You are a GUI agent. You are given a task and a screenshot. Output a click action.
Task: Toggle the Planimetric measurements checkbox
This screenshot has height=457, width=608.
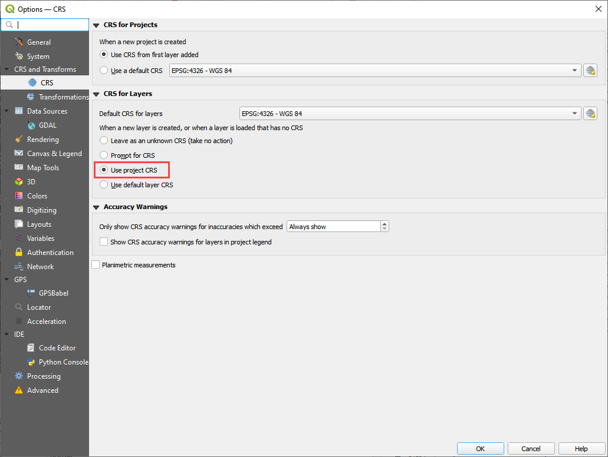96,265
